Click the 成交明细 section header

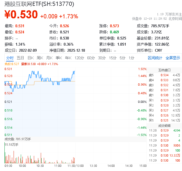point(164,125)
